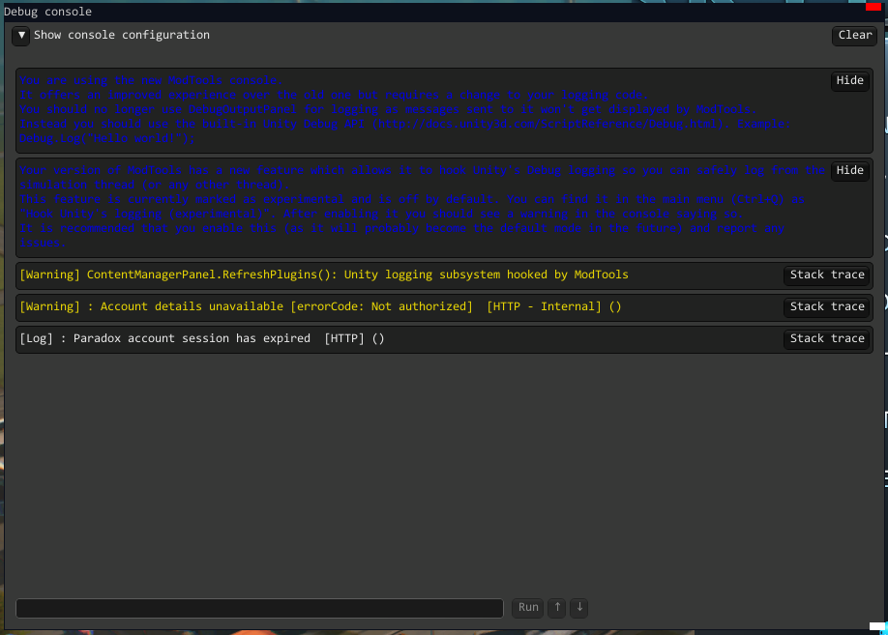The height and width of the screenshot is (635, 888).
Task: Hide the Unity logging hook feature notice
Action: click(849, 171)
